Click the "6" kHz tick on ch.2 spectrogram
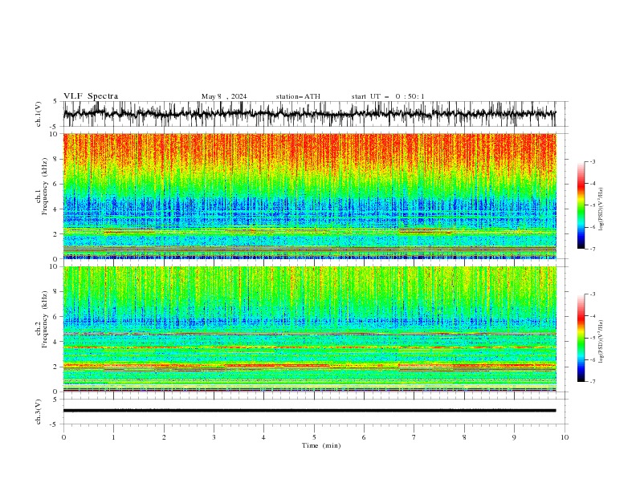The width and height of the screenshot is (636, 491). coord(55,316)
